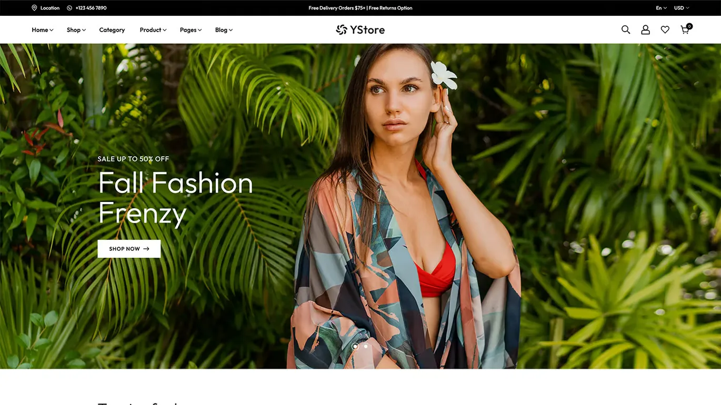Click the YStore swirl logo
The image size is (721, 405).
tap(342, 30)
